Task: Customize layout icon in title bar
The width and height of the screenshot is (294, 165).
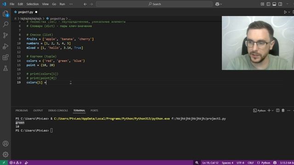Action: tap(262, 4)
